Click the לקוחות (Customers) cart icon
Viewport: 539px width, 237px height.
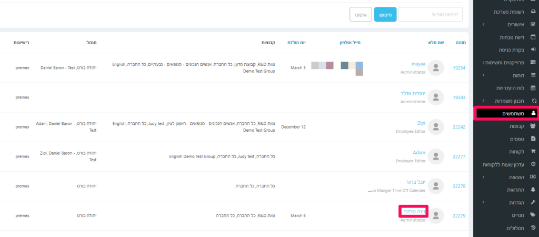click(x=533, y=151)
